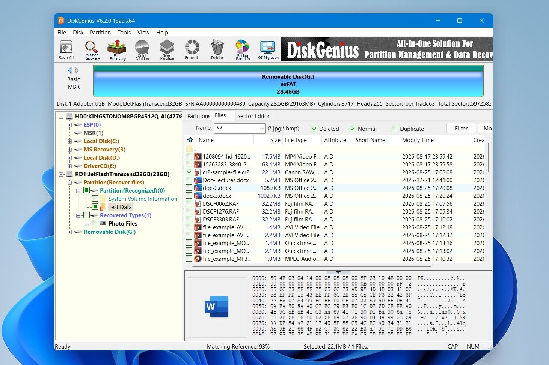Expand the Removable Disk(G:) tree node
549x365 pixels.
pyautogui.click(x=69, y=232)
